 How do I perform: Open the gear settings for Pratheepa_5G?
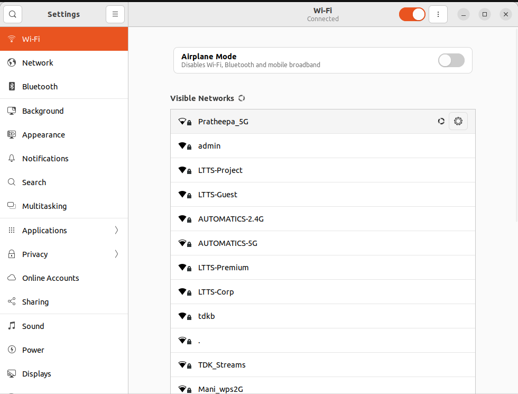tap(458, 121)
